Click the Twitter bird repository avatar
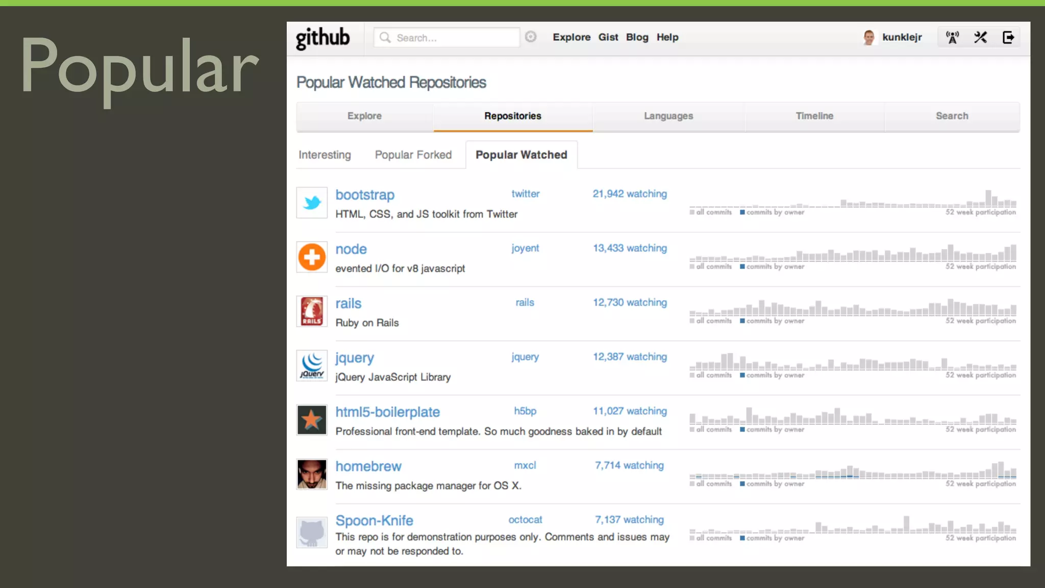The height and width of the screenshot is (588, 1045). pyautogui.click(x=312, y=203)
